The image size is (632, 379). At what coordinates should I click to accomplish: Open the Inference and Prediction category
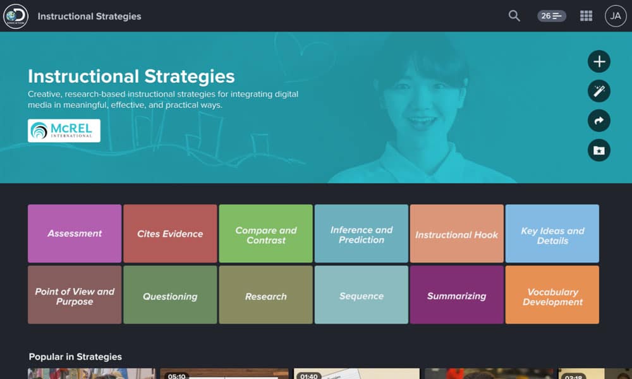[362, 233]
